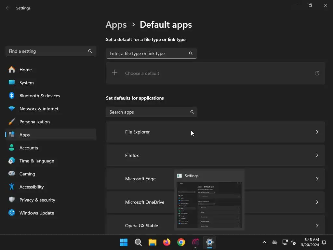Open Privacy & security settings
Viewport: 333px width, 250px height.
coord(50,200)
